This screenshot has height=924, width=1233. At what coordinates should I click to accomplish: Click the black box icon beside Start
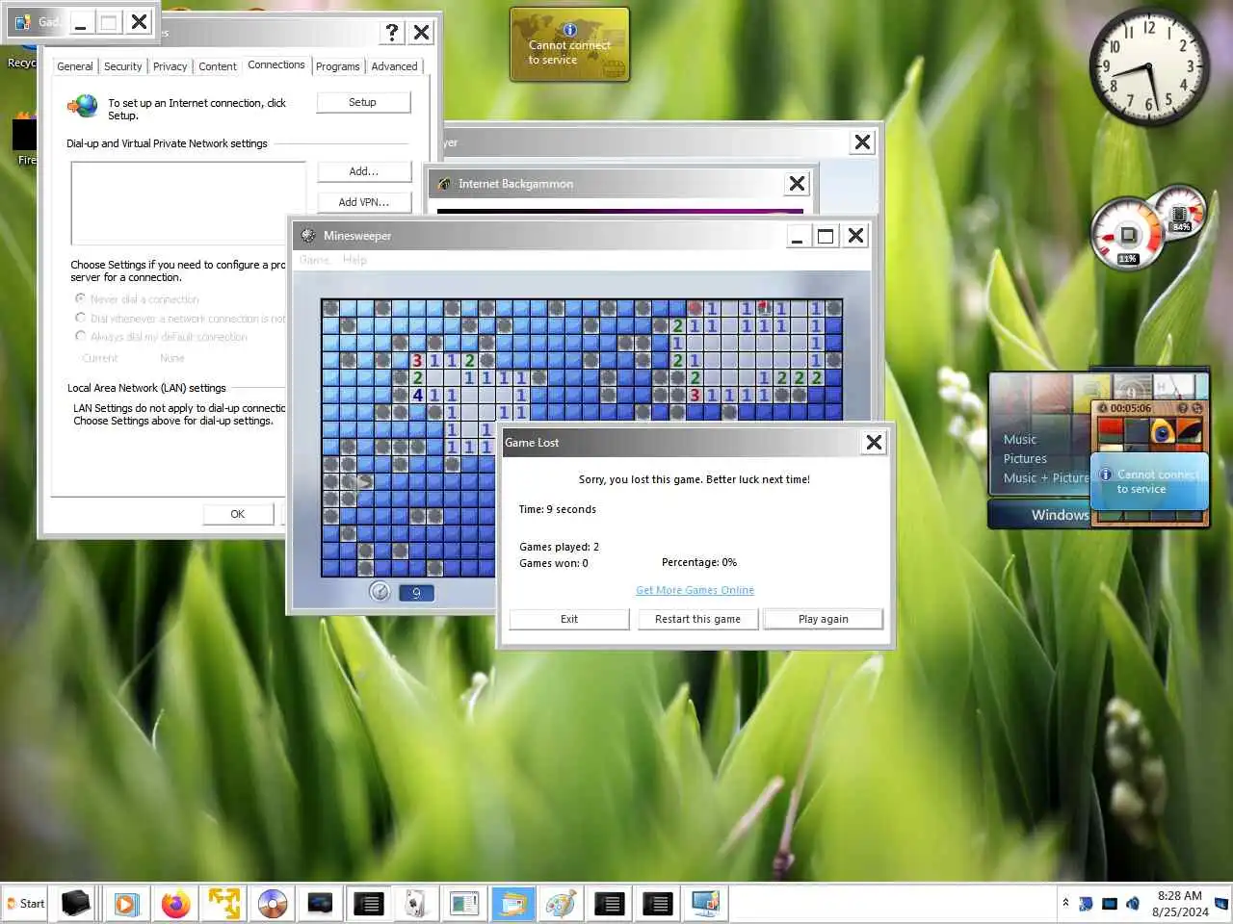tap(75, 904)
